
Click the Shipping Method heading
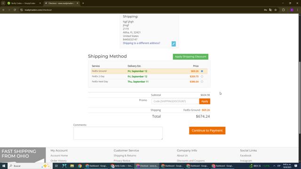coord(107,56)
